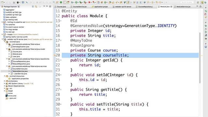Click the red Stop icon in toolbar

(89, 2)
